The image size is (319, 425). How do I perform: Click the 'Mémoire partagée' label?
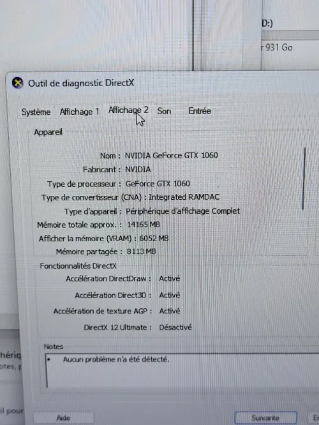pos(89,252)
